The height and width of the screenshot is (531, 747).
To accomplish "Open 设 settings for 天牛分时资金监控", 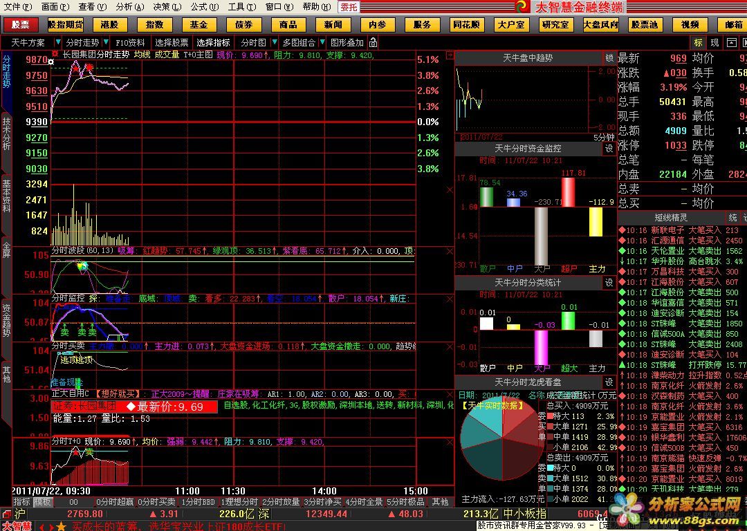I will click(x=609, y=149).
